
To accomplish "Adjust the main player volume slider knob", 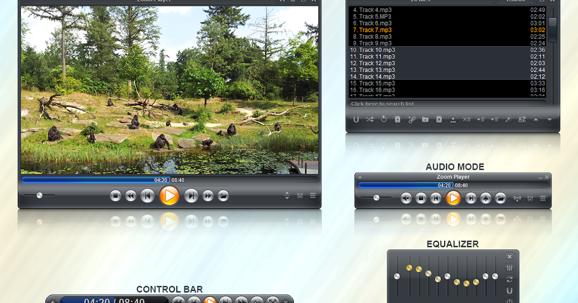I will pos(39,195).
